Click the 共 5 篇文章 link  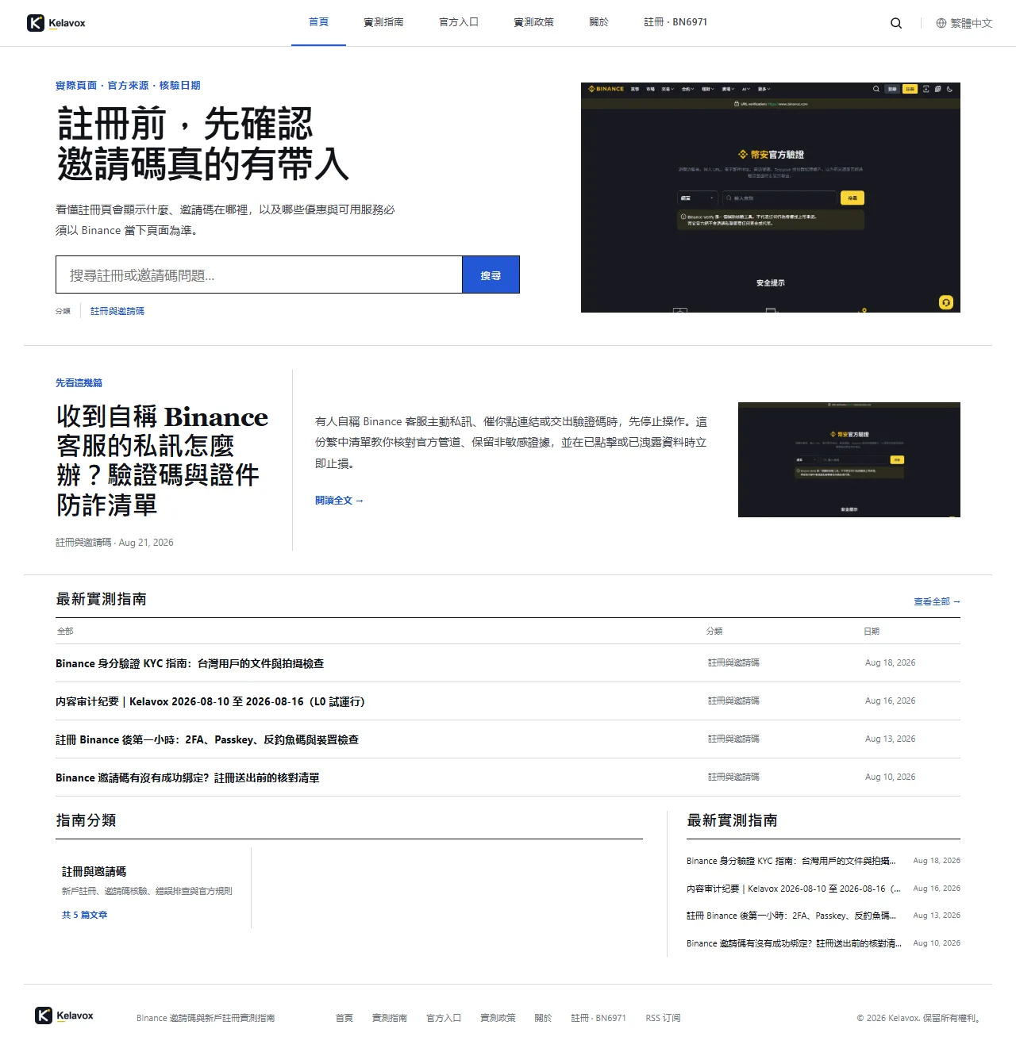[x=84, y=915]
